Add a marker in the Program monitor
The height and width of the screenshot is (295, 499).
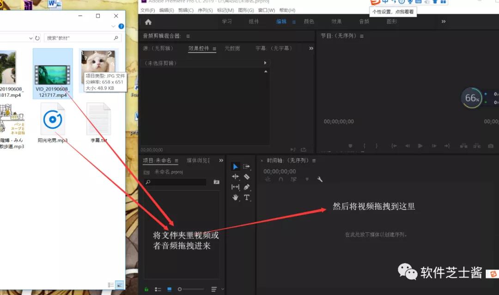pyautogui.click(x=351, y=146)
